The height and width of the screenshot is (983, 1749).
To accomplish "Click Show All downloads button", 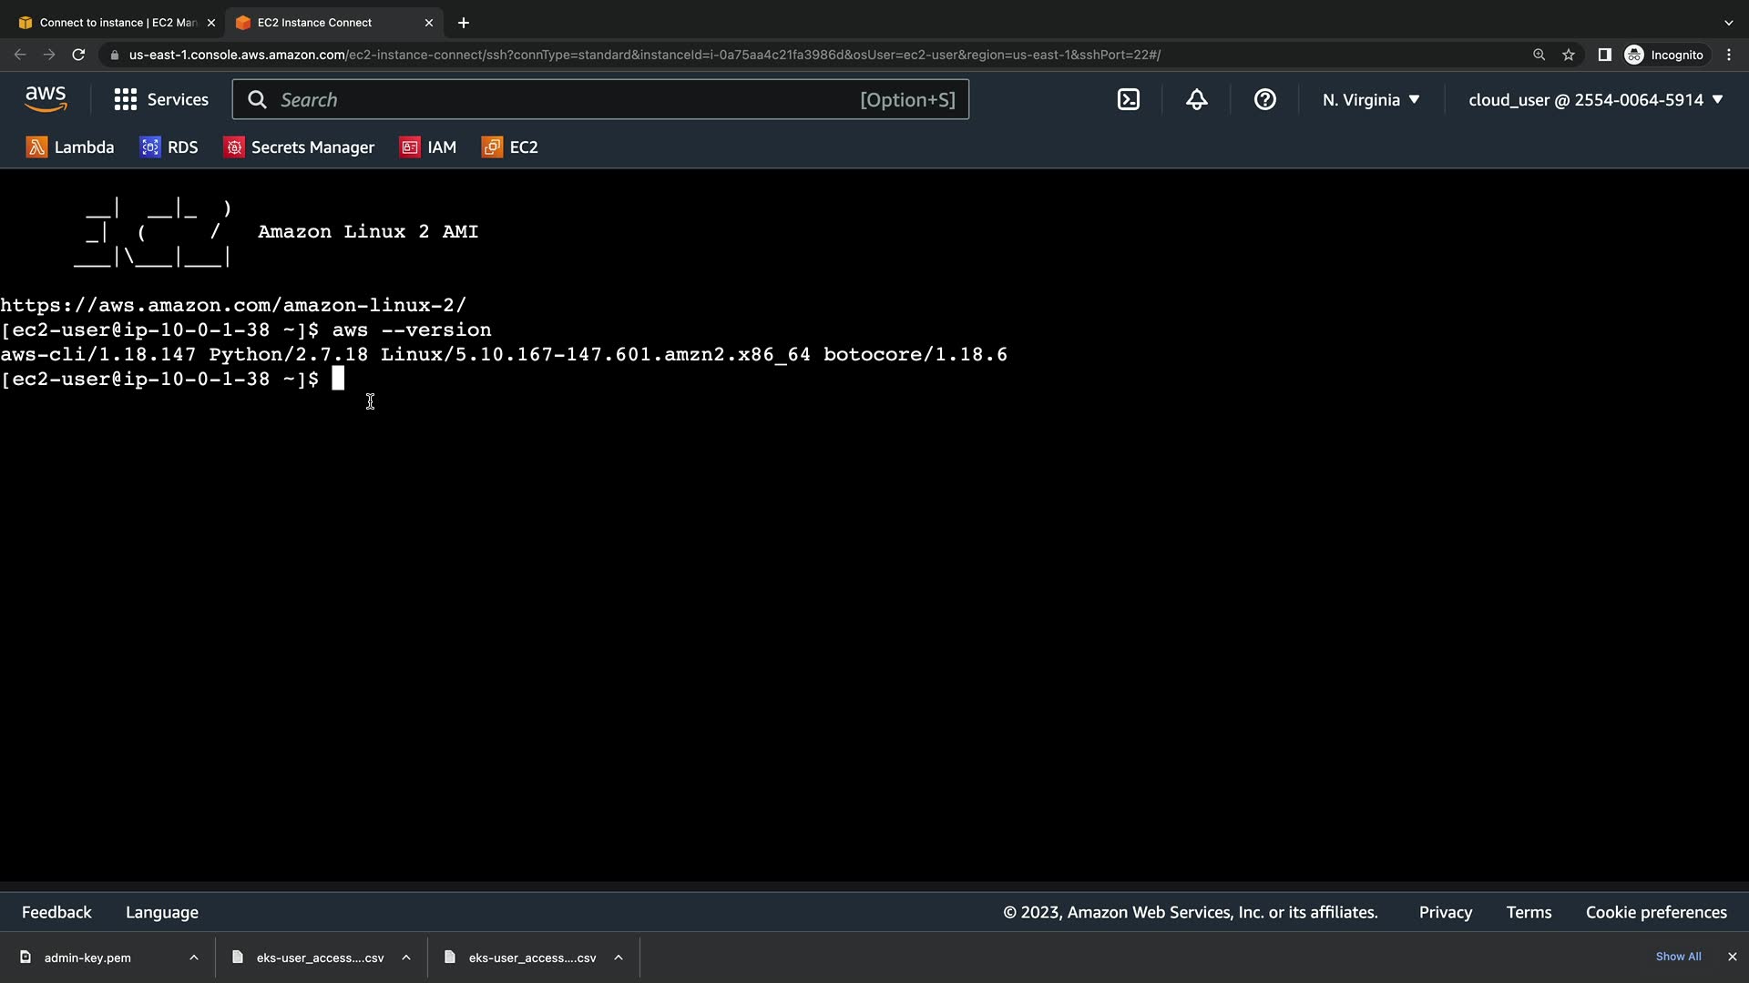I will point(1678,957).
